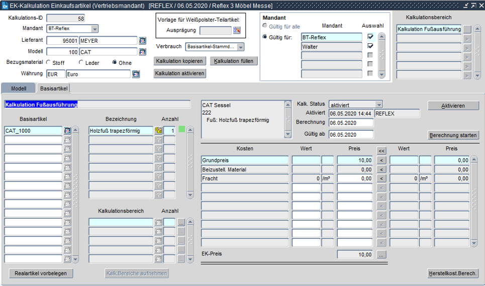Screen dimensions: 485x286
Task: Click icon next to Holzfuß trapezförmig
Action: point(158,131)
